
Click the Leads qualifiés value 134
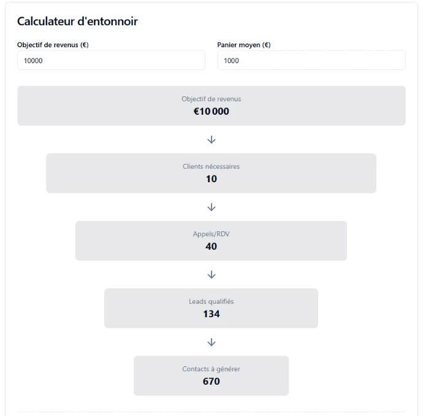point(211,314)
